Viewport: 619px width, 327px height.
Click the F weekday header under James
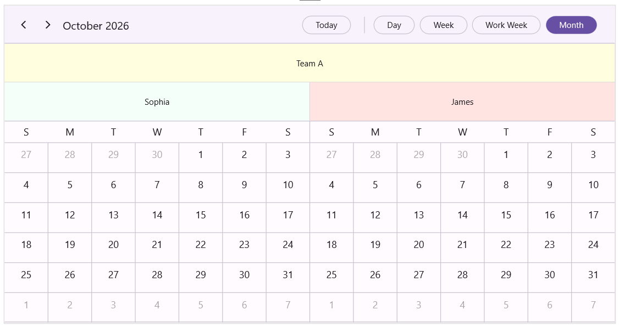[x=550, y=132]
